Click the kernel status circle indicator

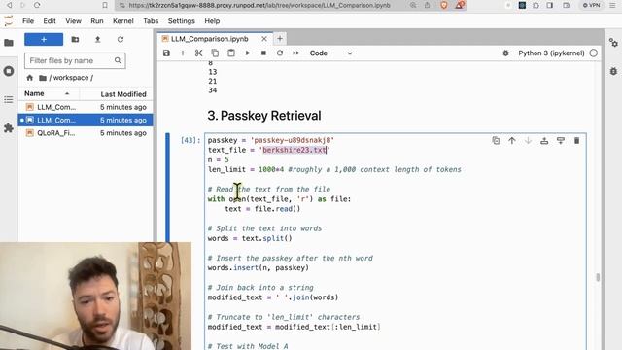coord(594,53)
